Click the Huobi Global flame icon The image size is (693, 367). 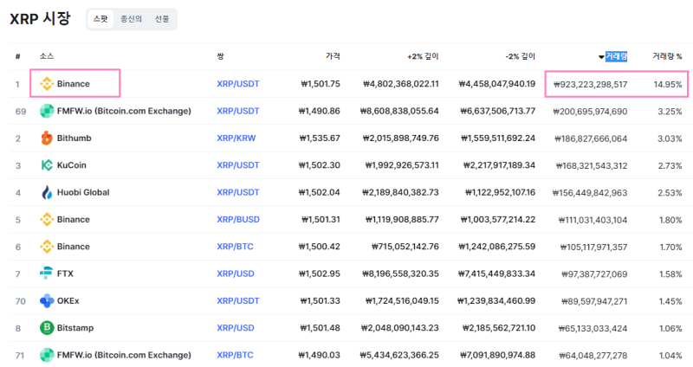[47, 192]
